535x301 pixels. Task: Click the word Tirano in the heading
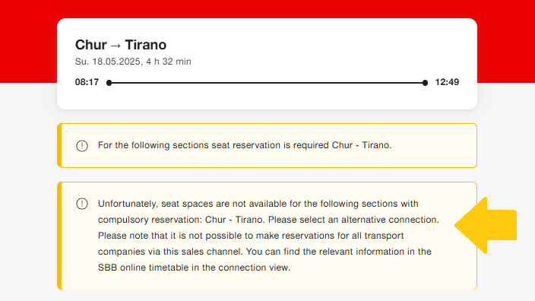coord(146,45)
